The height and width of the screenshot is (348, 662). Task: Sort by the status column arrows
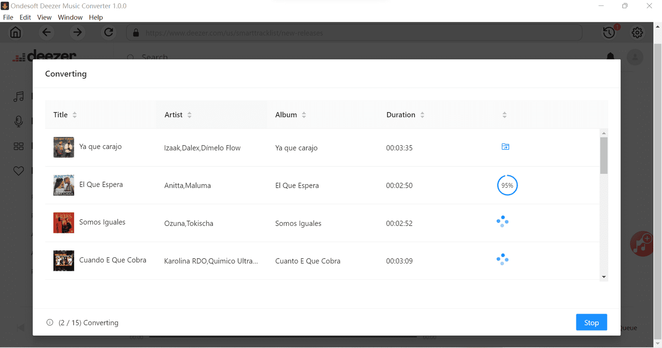(x=504, y=115)
